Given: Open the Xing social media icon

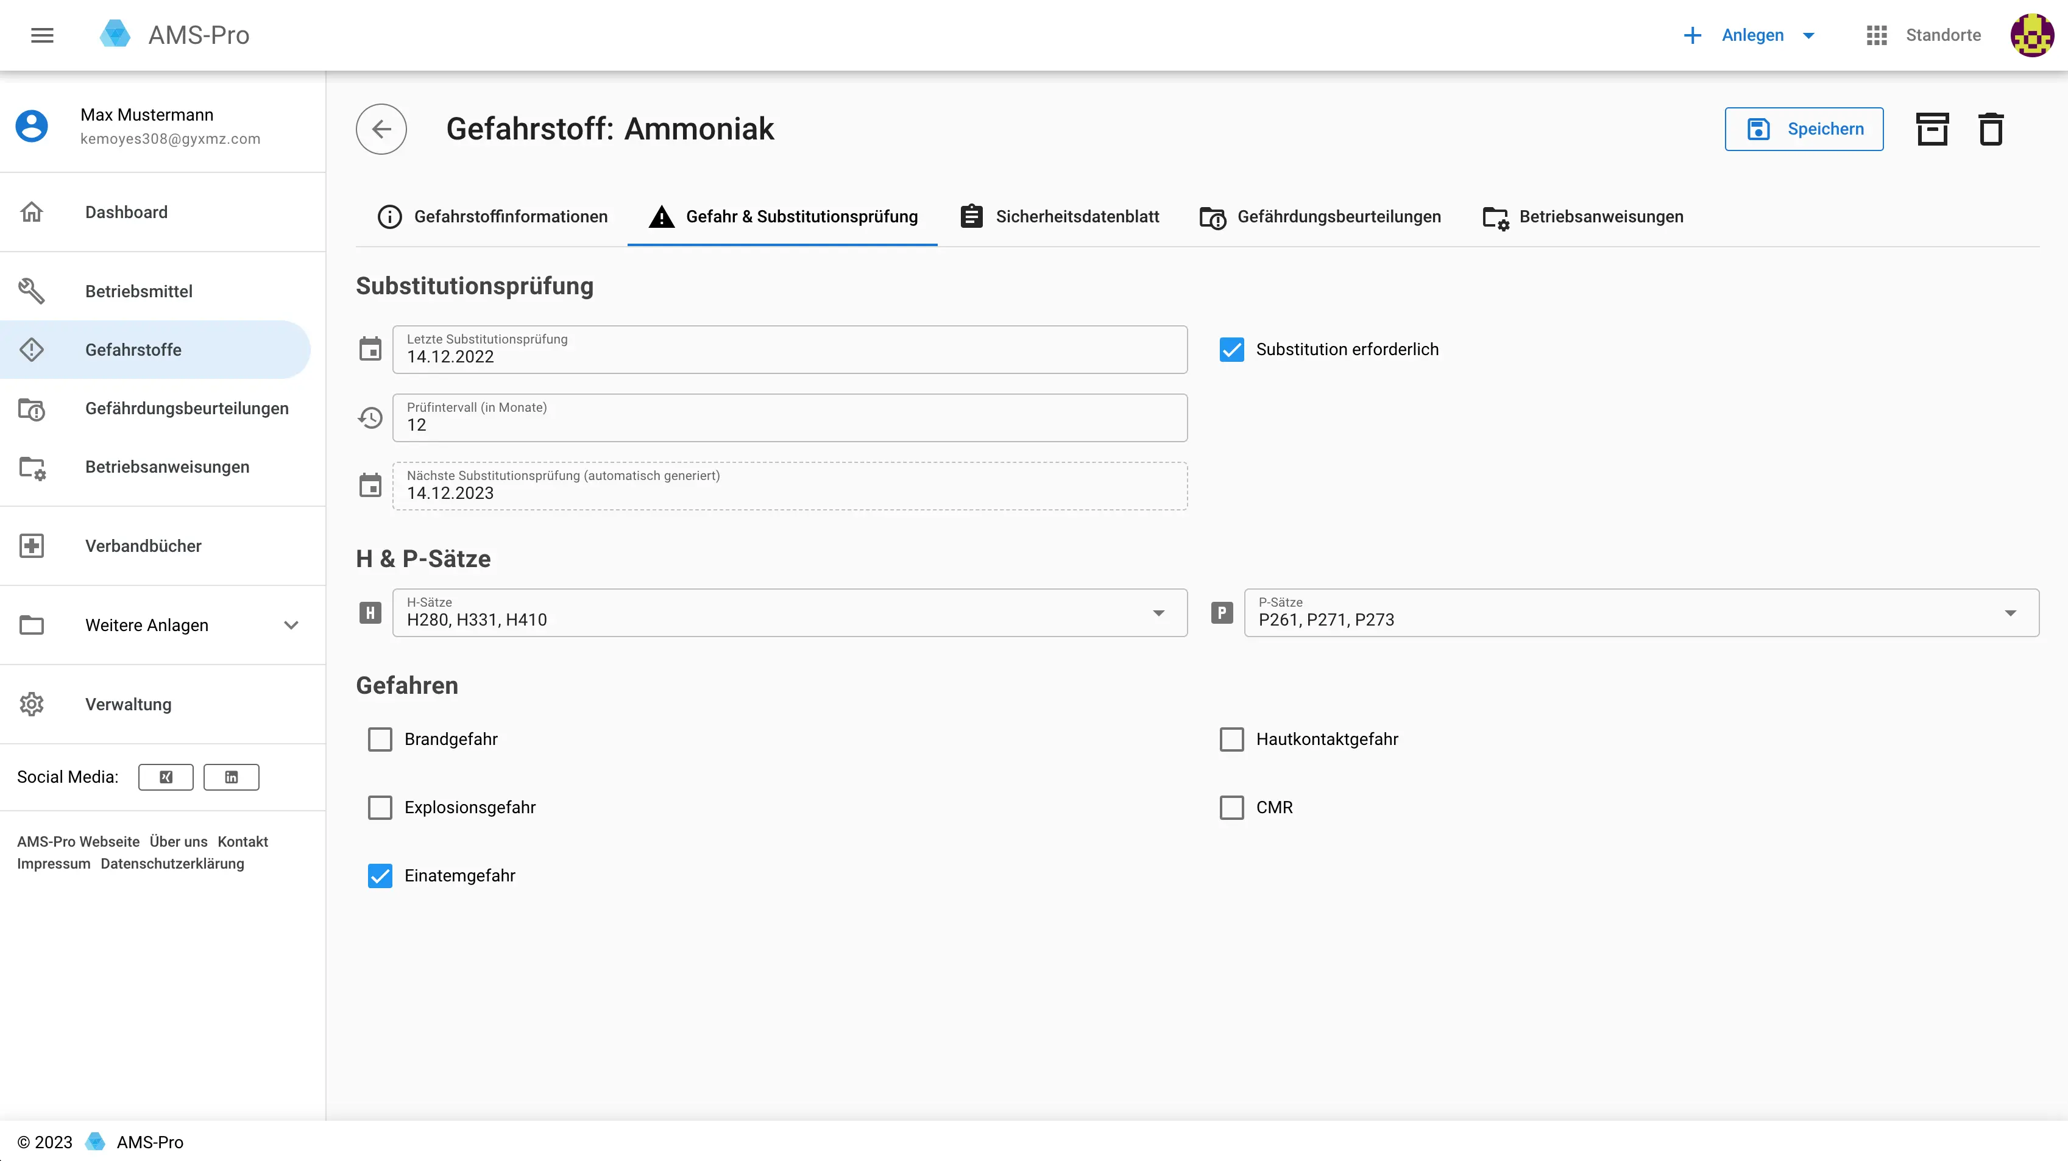Looking at the screenshot, I should click(x=165, y=777).
